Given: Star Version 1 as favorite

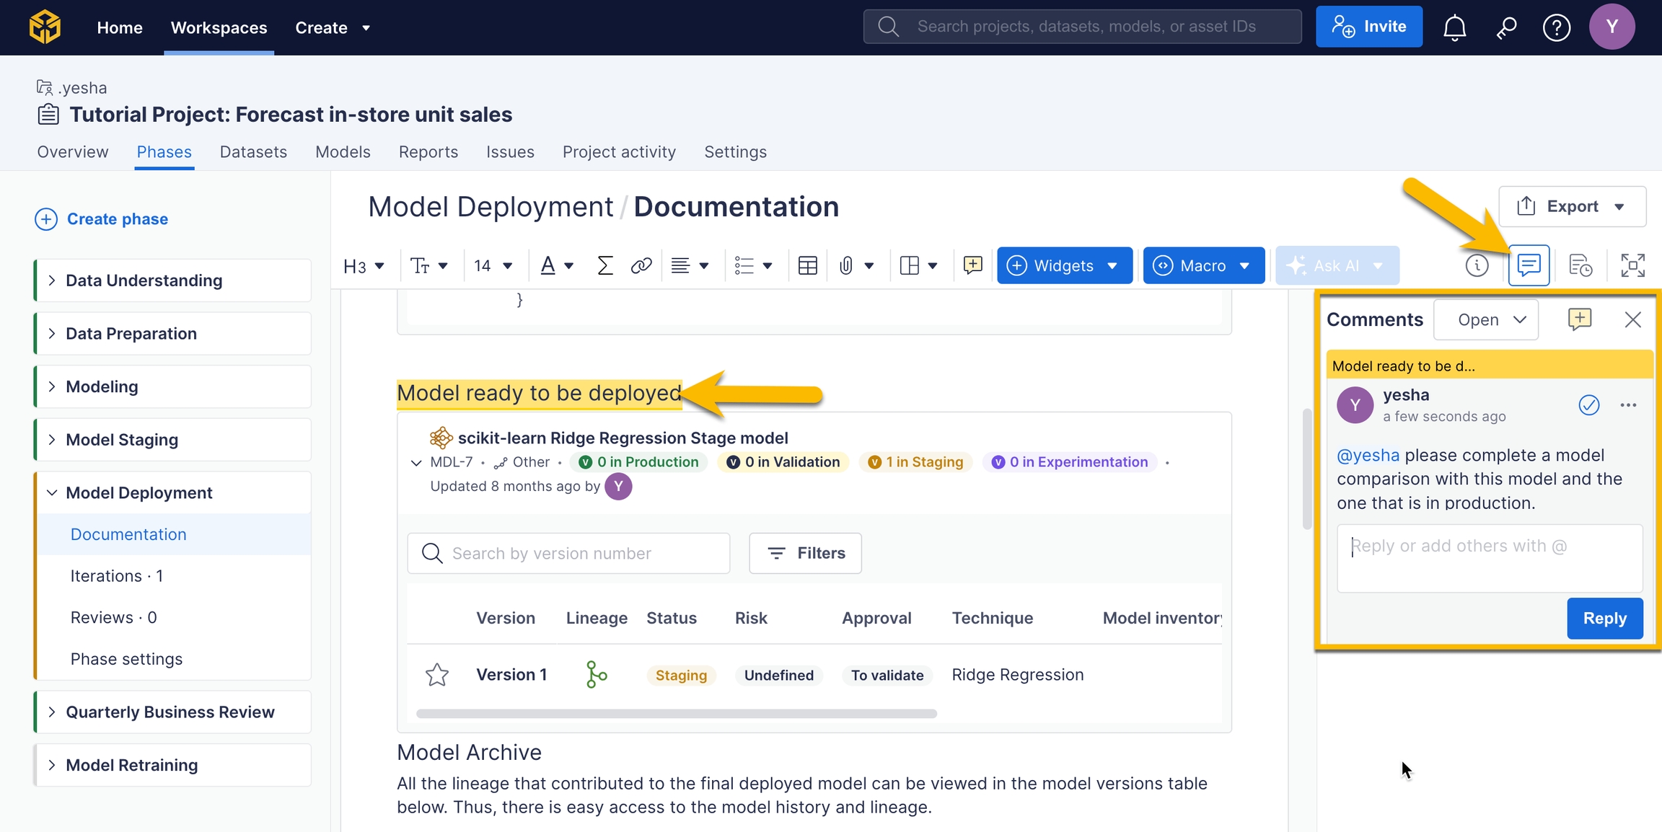Looking at the screenshot, I should [437, 675].
